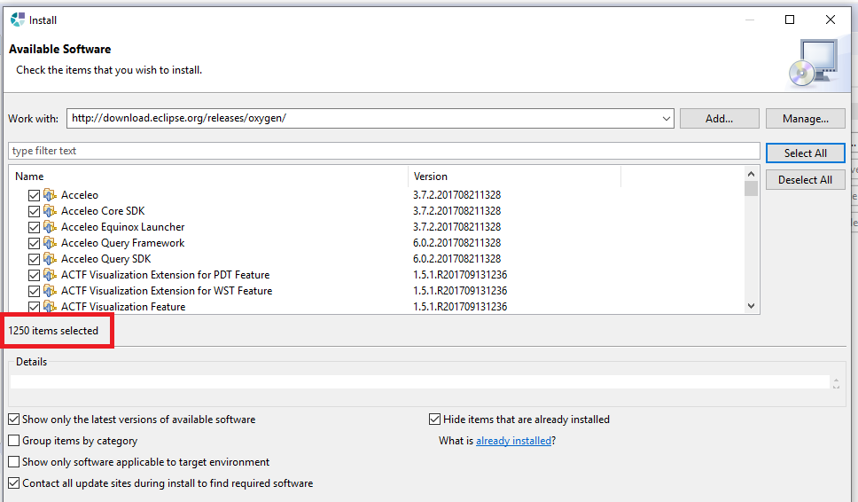Sort list by Name column header
858x502 pixels.
pyautogui.click(x=208, y=176)
